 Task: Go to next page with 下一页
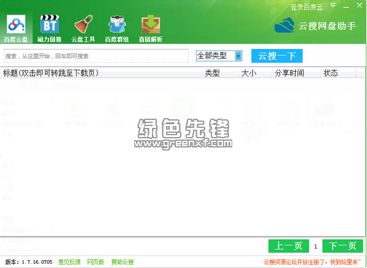pos(342,246)
